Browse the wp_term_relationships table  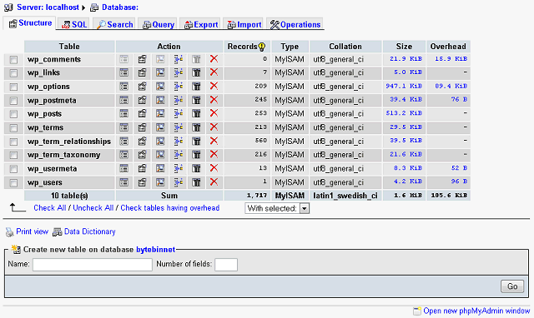point(124,141)
